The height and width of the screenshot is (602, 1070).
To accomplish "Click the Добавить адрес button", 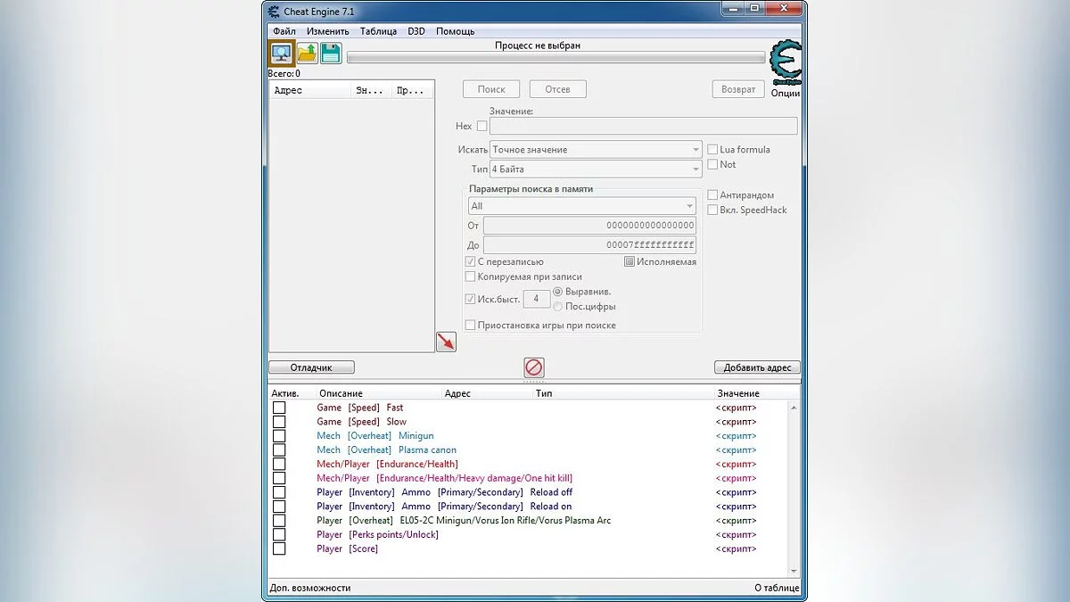I will click(x=757, y=367).
